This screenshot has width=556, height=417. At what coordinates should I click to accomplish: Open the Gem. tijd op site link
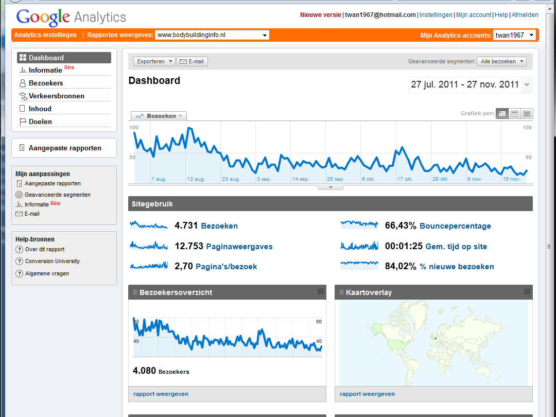click(456, 247)
